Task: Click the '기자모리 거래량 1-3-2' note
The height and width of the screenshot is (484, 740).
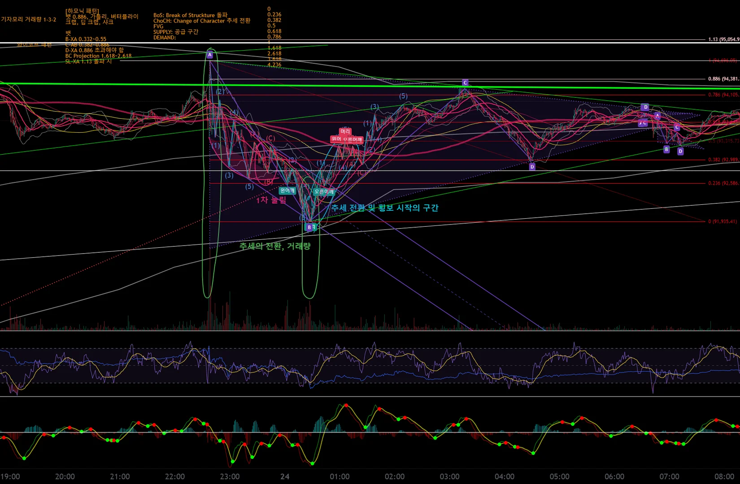Action: click(29, 19)
